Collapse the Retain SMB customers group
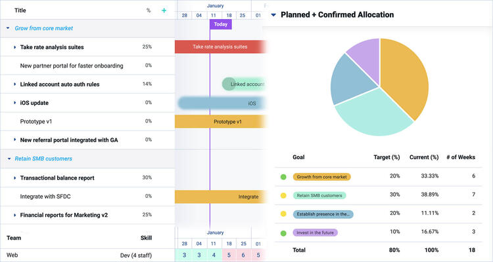The image size is (493, 262). click(7, 159)
